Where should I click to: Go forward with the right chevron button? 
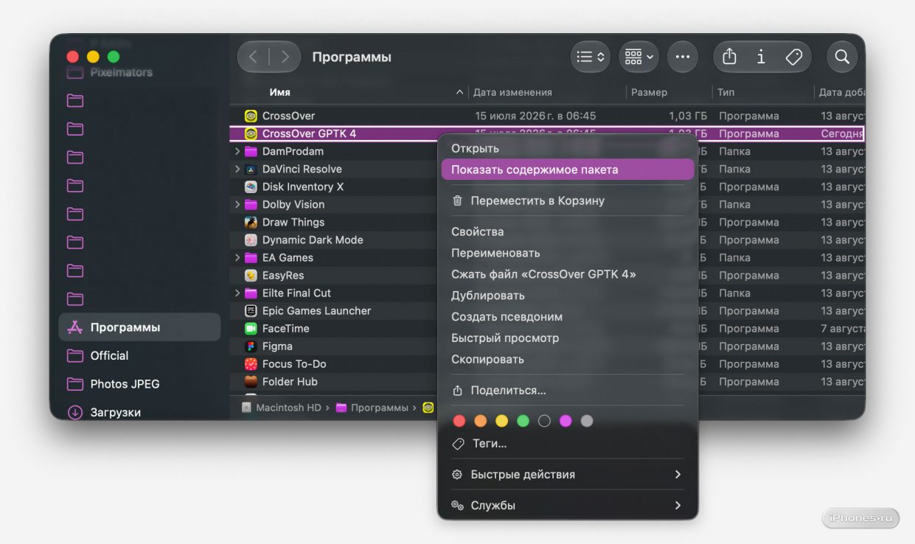pyautogui.click(x=285, y=57)
